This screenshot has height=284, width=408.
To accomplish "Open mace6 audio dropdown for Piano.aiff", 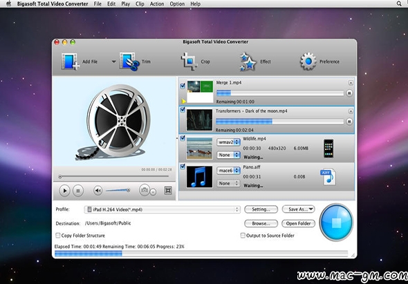I will [x=228, y=171].
